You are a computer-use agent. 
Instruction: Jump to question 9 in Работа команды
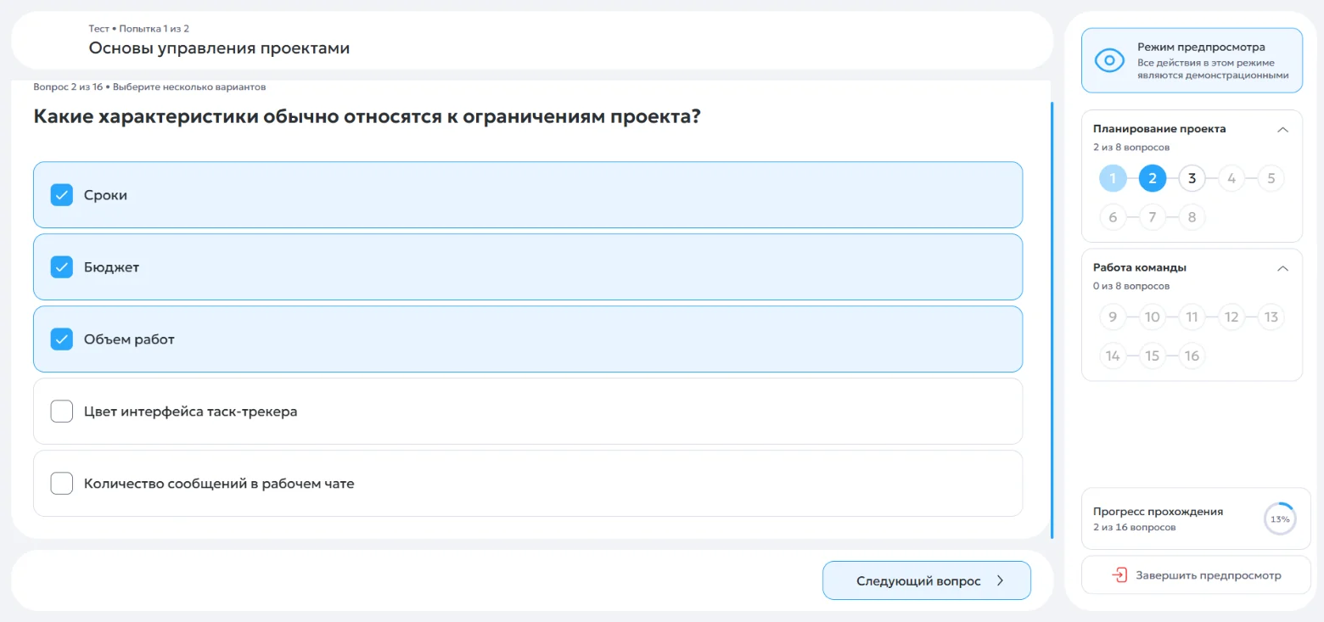1113,317
